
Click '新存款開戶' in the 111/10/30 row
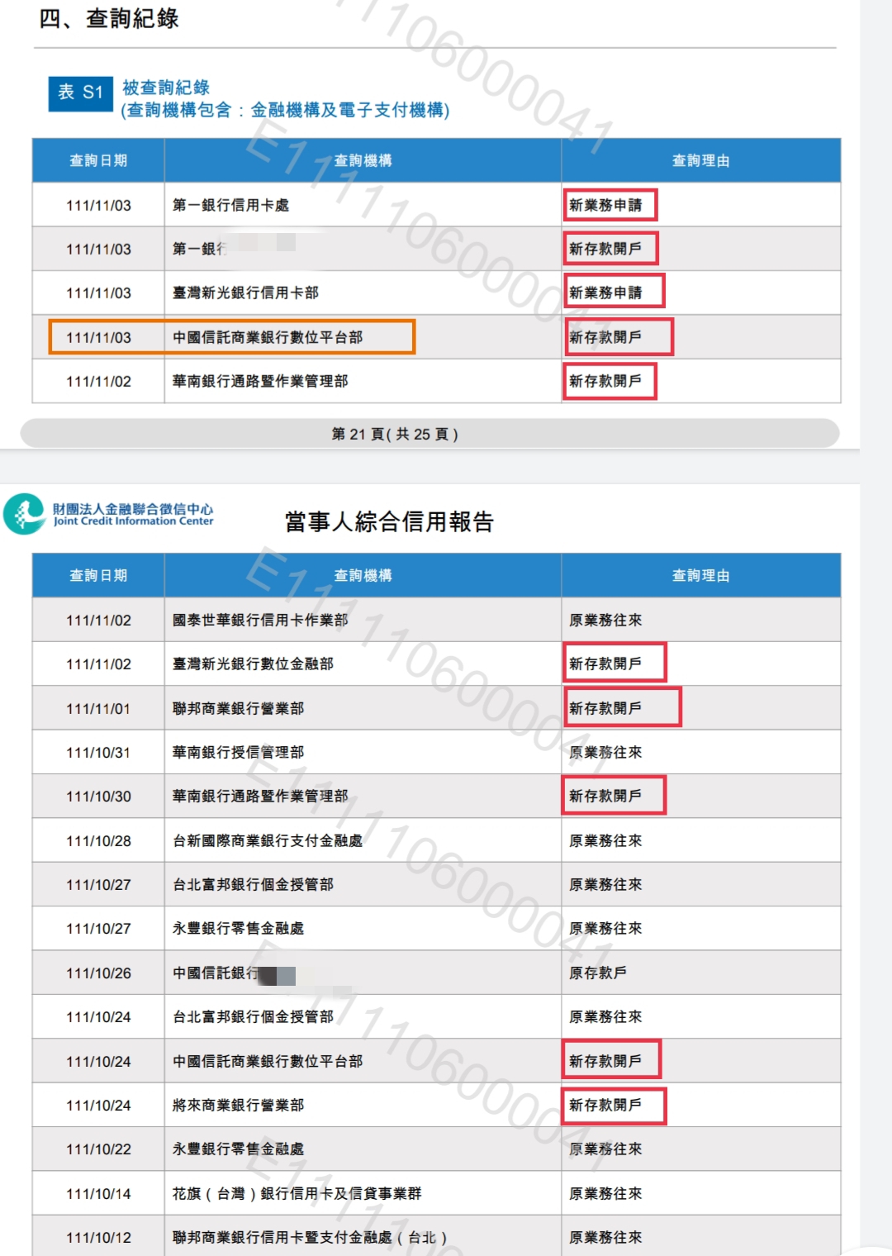coord(605,796)
